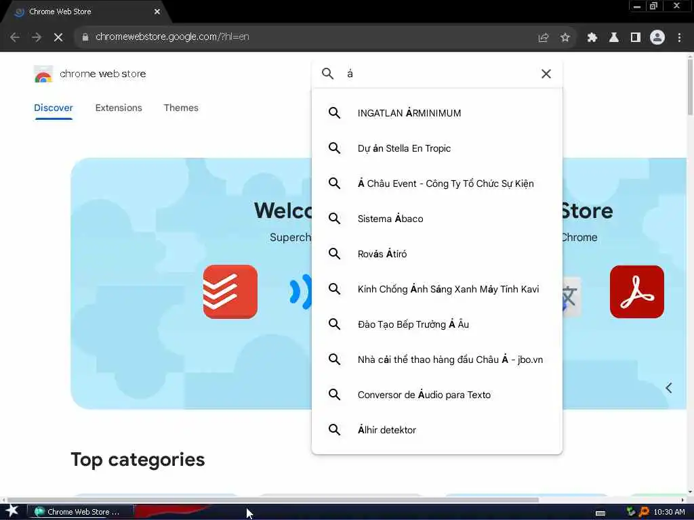
Task: Select suggestion Nhà cái thể thao jbo.vn
Action: [437, 360]
